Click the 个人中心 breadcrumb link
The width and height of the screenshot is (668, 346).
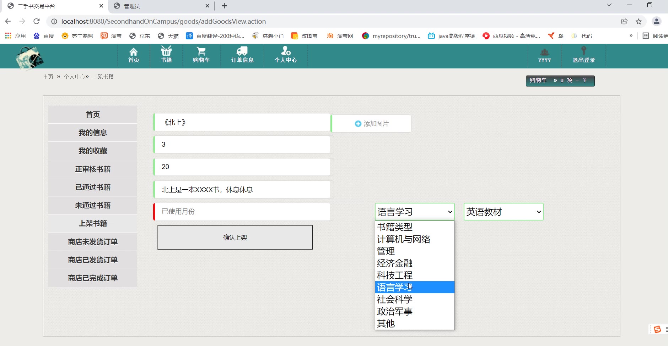click(75, 77)
